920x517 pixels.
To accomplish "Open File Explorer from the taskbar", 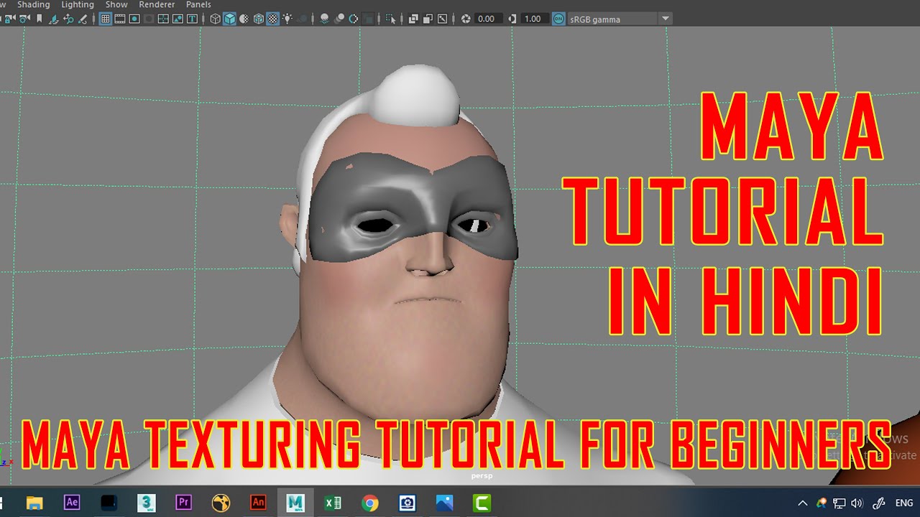I will (x=34, y=503).
